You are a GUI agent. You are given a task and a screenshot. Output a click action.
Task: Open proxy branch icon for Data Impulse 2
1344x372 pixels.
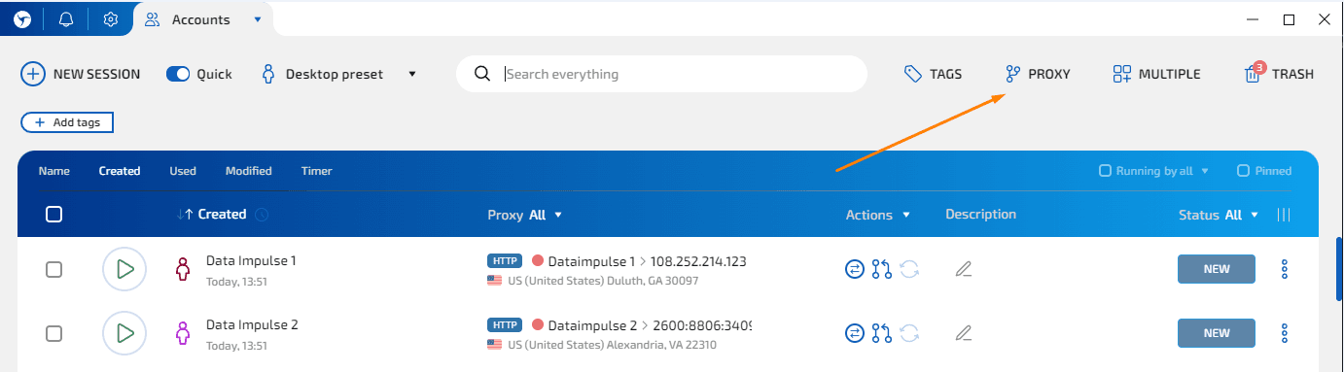(882, 333)
